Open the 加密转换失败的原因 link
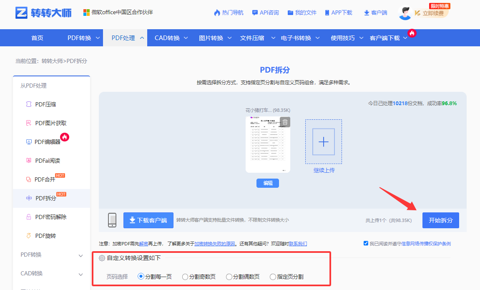The width and height of the screenshot is (480, 290). tap(215, 244)
